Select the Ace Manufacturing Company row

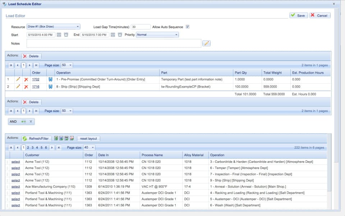(15, 187)
